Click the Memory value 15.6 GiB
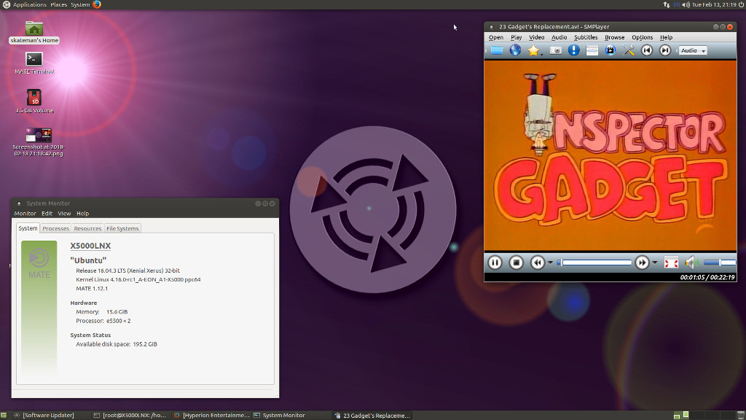 117,312
